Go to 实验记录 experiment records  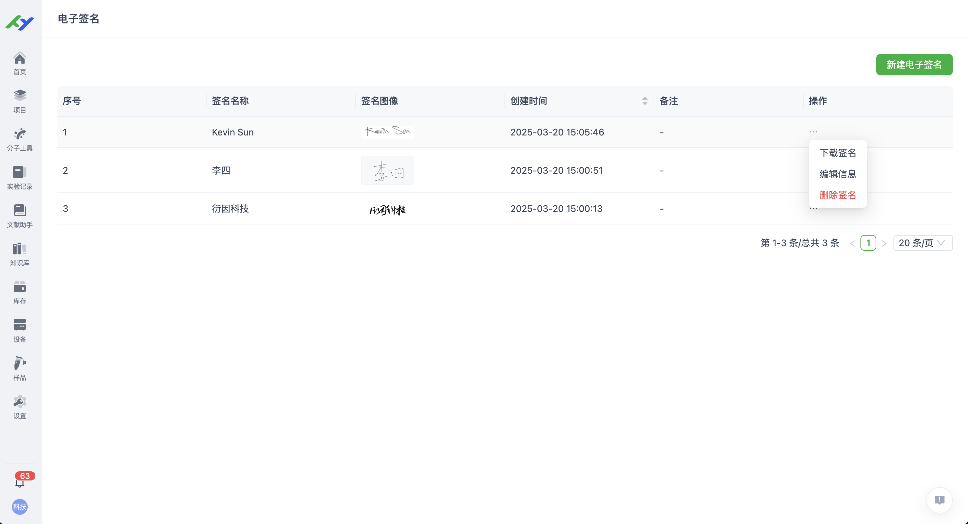[x=19, y=177]
